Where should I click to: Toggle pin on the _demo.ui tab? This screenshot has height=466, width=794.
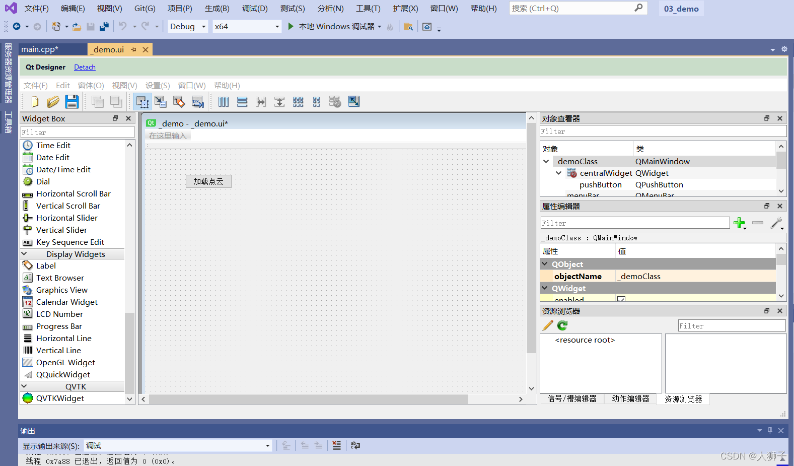click(134, 49)
